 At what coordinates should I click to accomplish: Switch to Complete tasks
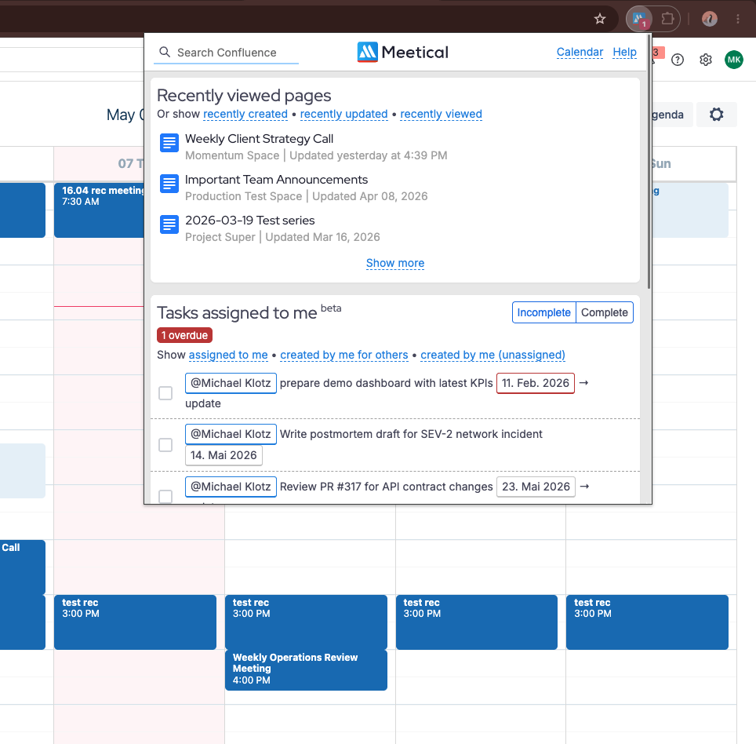coord(604,312)
